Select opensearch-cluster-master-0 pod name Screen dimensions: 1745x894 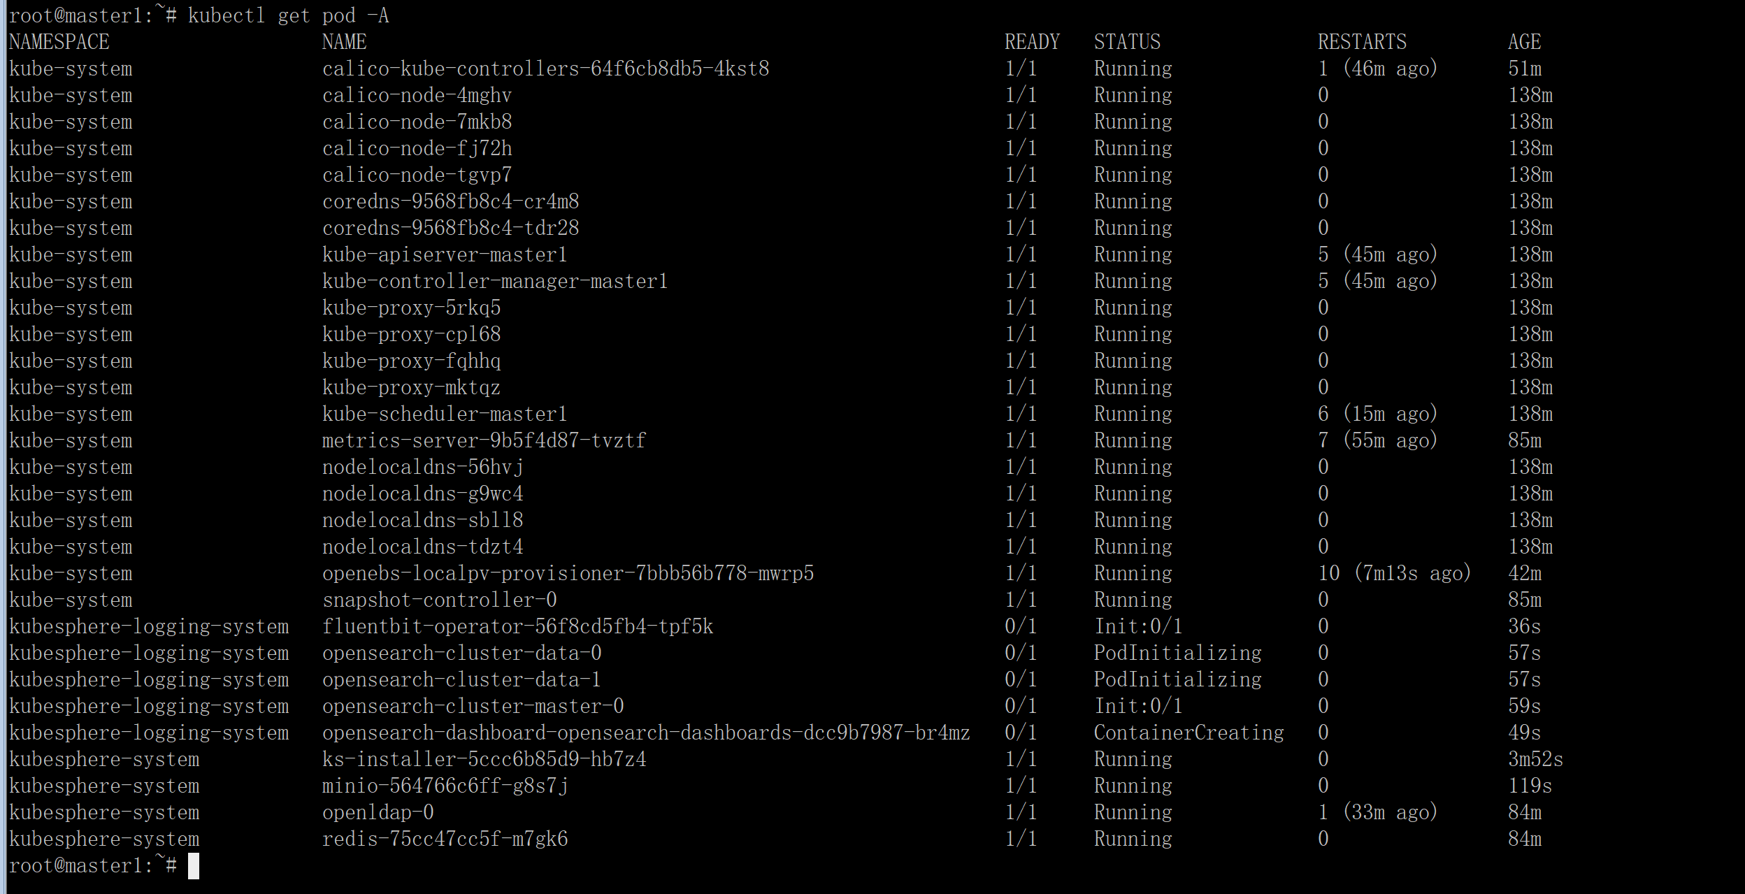click(x=473, y=706)
